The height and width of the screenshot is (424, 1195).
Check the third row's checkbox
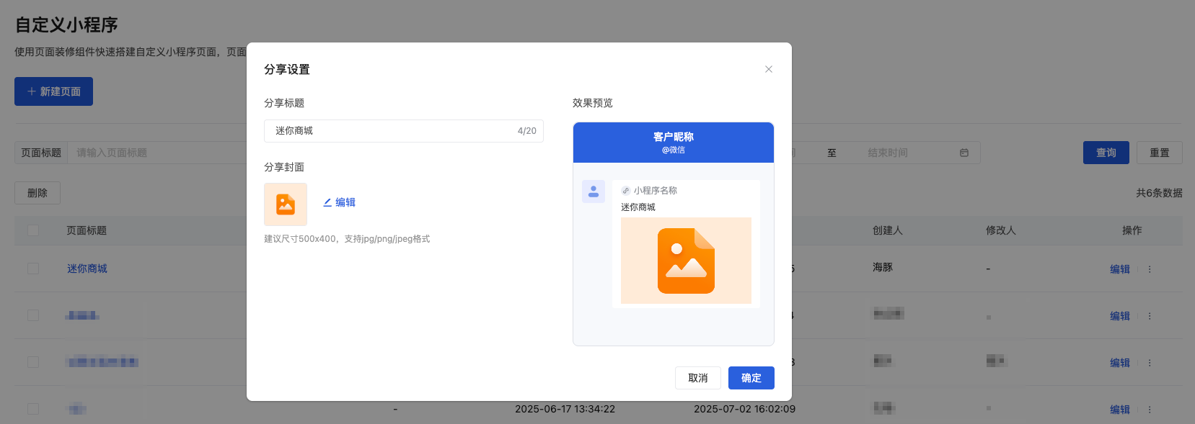point(33,362)
